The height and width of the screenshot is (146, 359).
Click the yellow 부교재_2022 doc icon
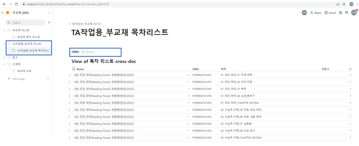click(8, 13)
